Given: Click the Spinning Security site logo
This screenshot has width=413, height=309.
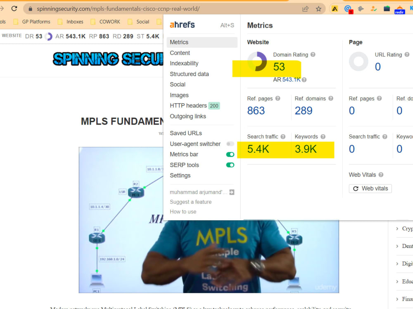Looking at the screenshot, I should pos(108,59).
